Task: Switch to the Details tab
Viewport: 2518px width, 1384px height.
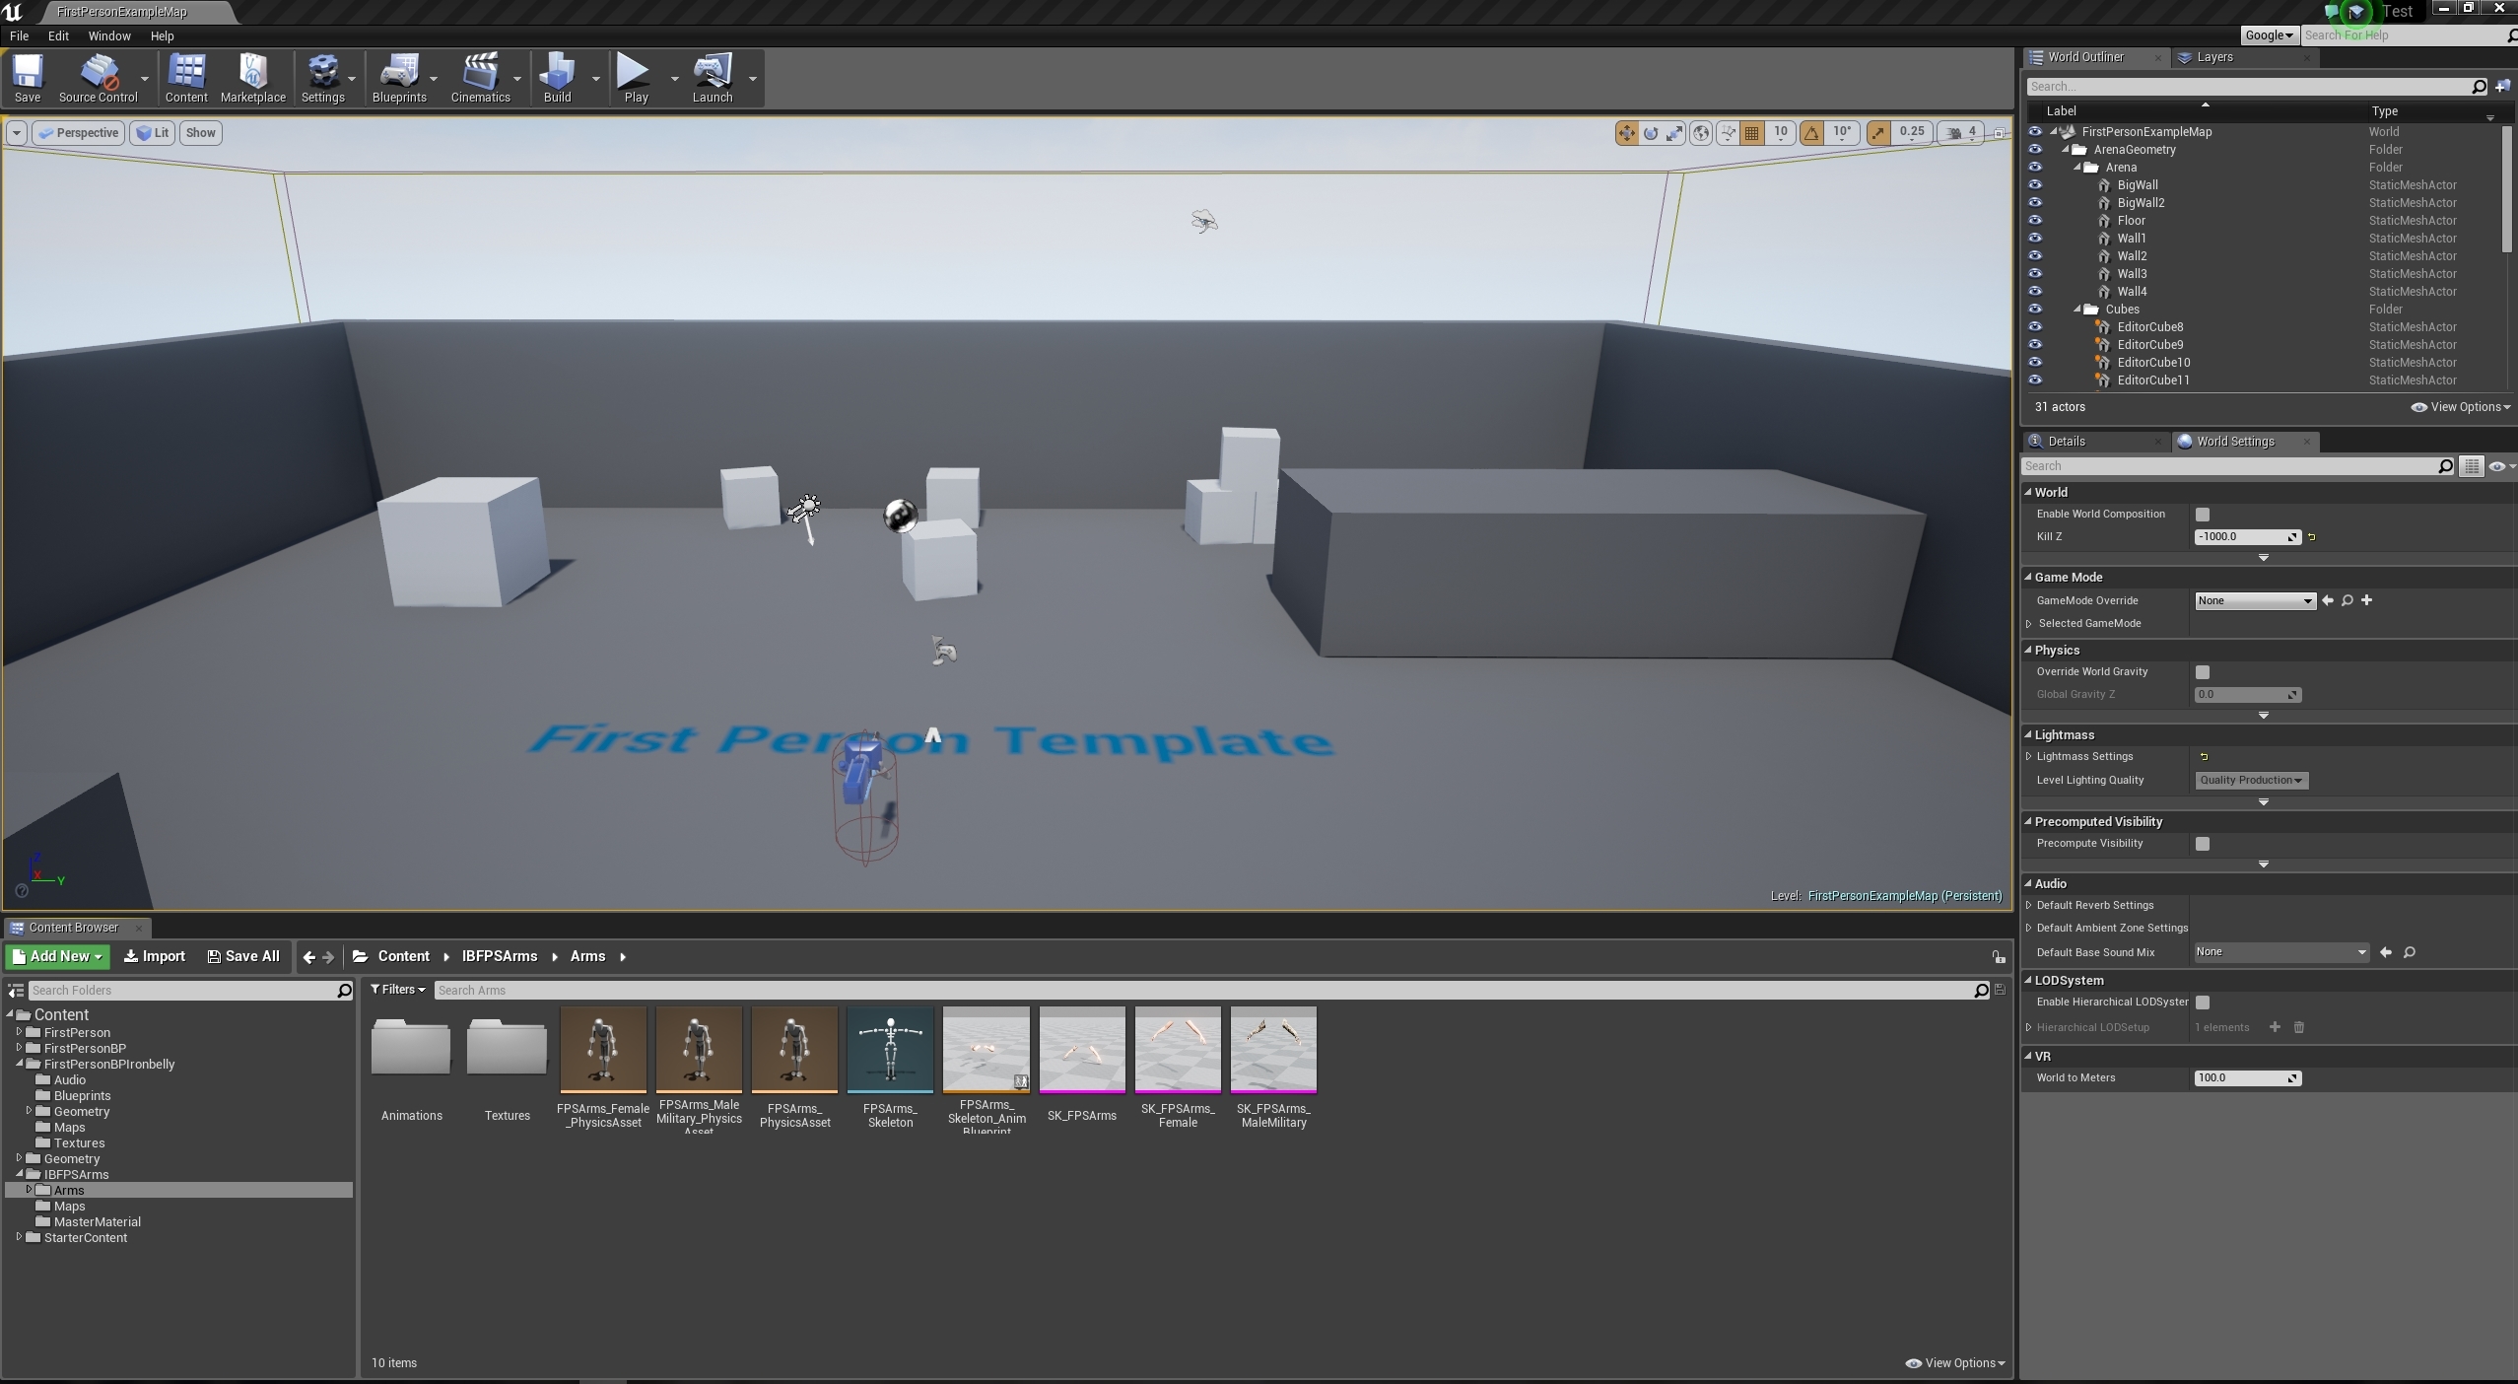Action: (x=2094, y=442)
